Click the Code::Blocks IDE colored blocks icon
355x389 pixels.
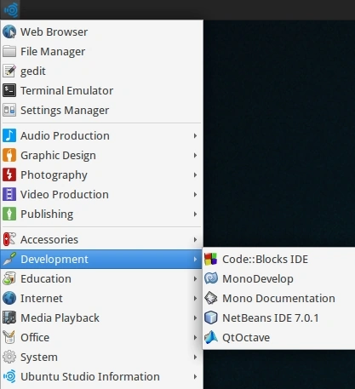(210, 259)
